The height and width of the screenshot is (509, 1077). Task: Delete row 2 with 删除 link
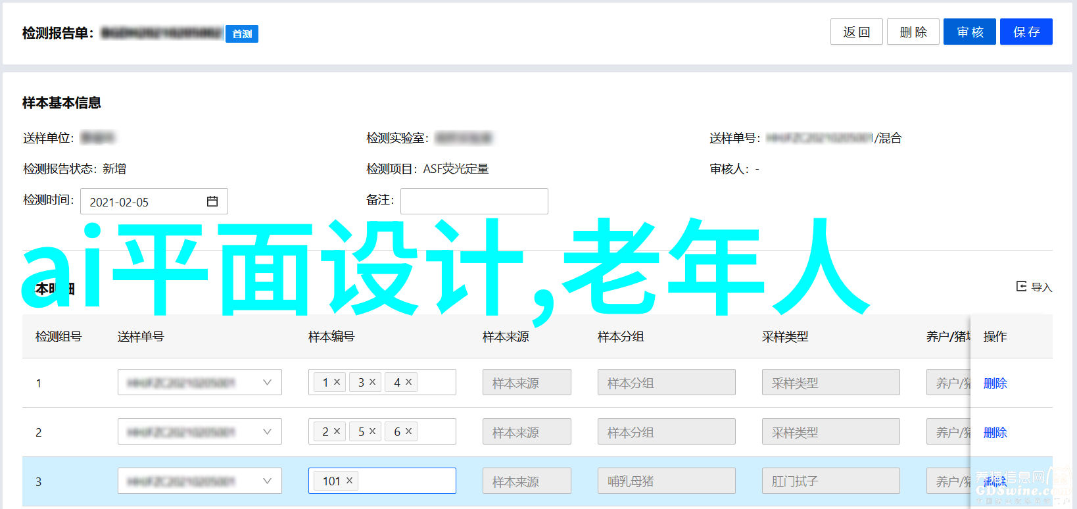[x=995, y=432]
